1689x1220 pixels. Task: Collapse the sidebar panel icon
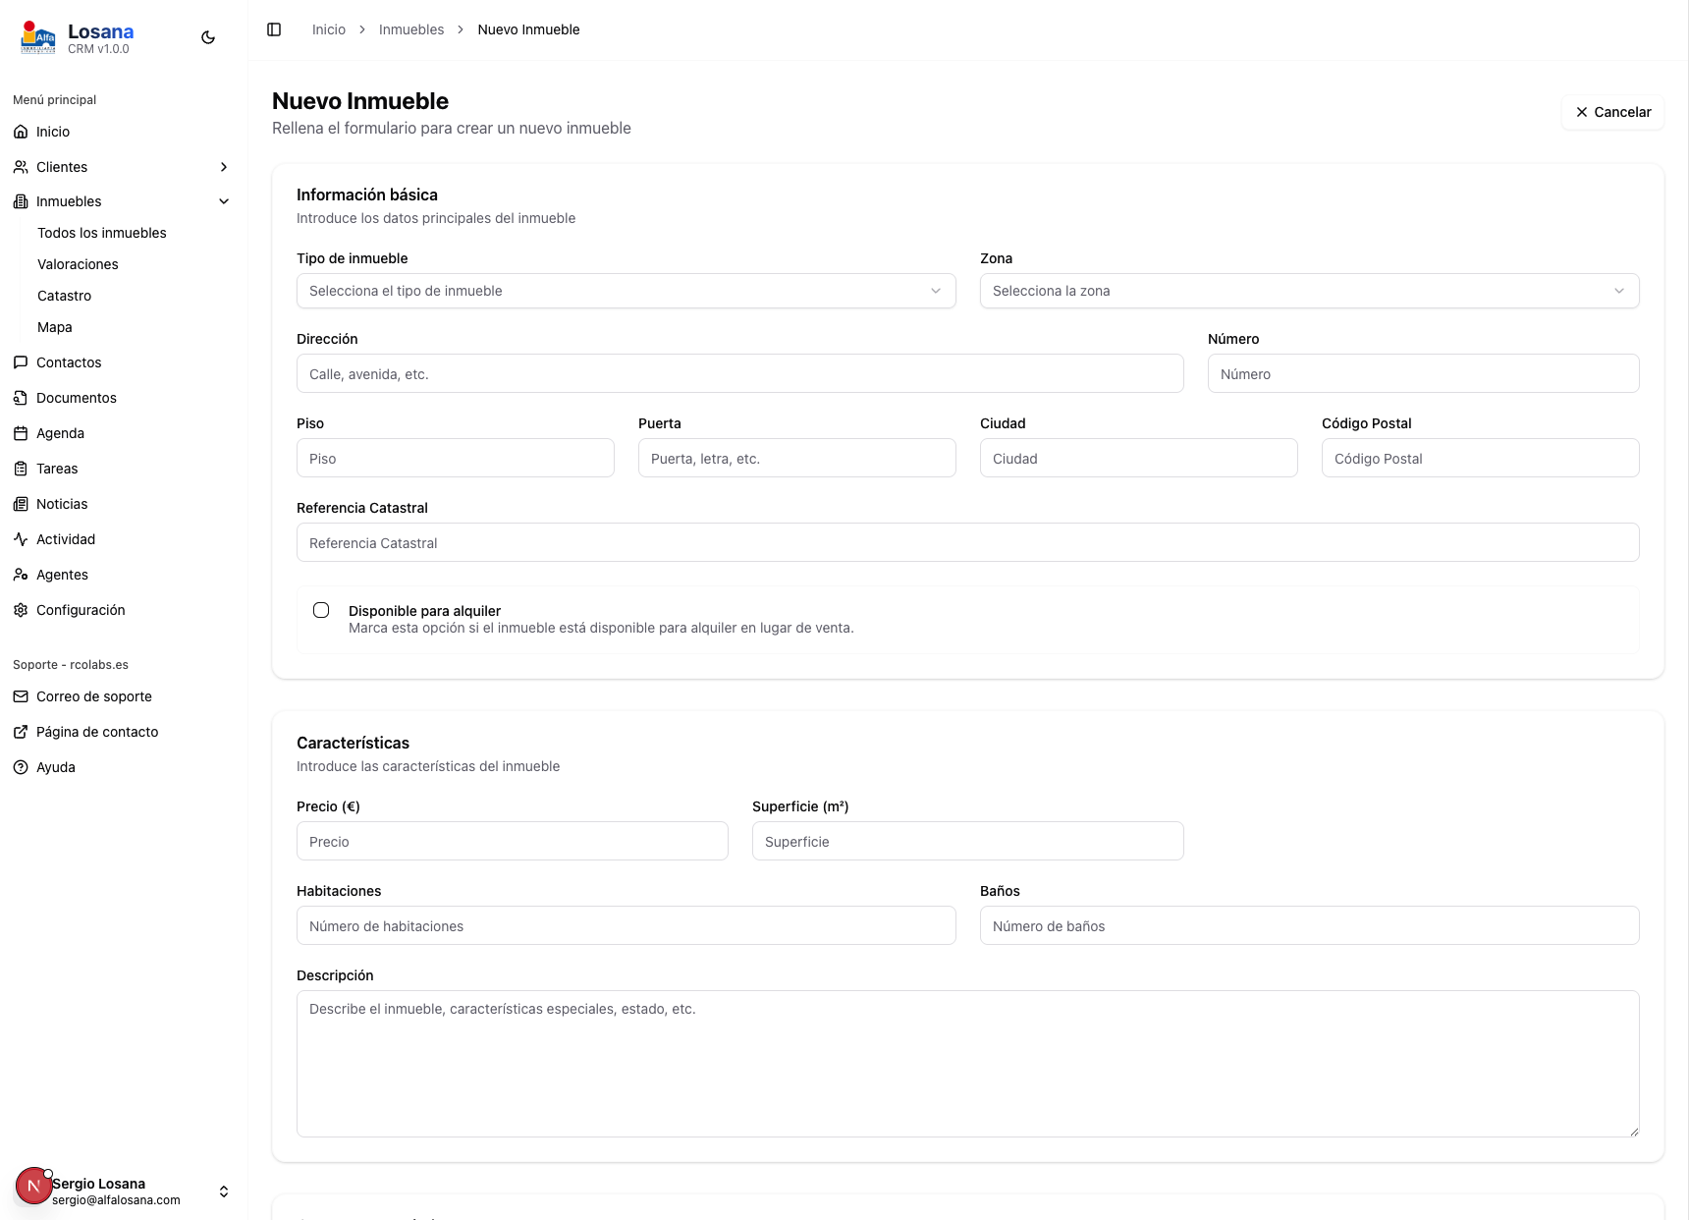point(274,29)
